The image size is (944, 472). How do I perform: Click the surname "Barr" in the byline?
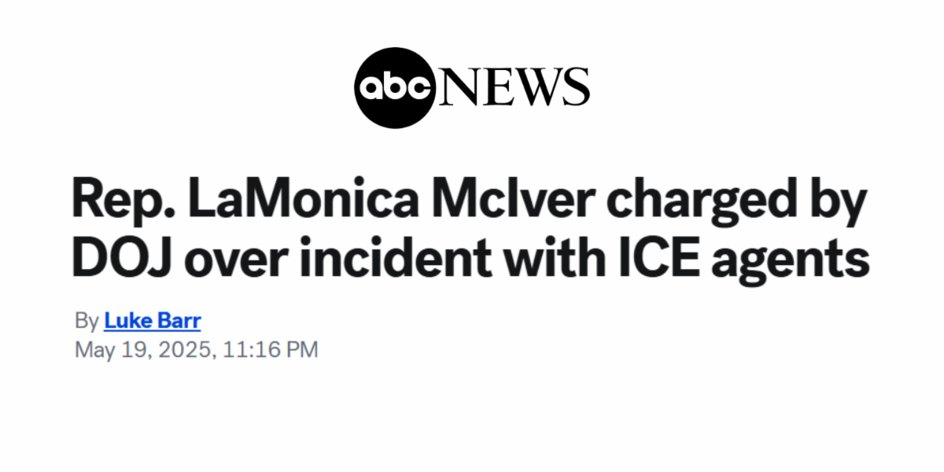click(x=179, y=321)
